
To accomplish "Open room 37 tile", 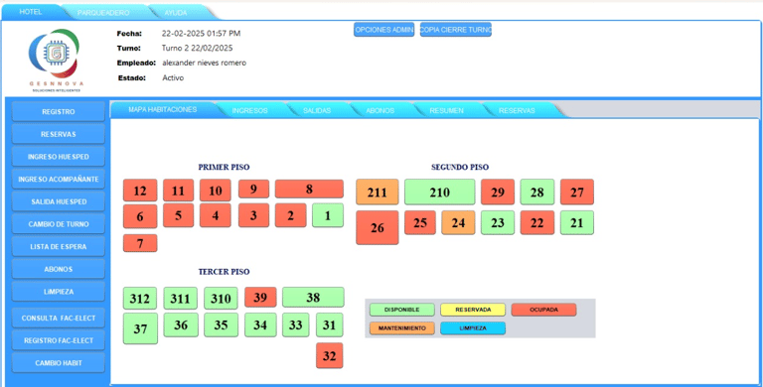I will (140, 328).
